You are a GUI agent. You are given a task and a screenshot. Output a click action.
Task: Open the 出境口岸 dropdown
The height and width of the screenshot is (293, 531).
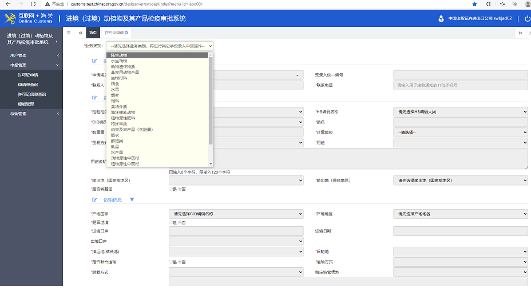click(x=236, y=241)
